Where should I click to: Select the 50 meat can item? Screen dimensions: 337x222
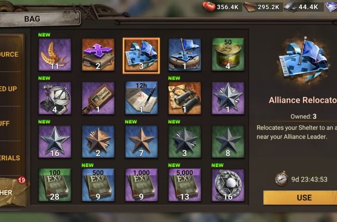click(228, 54)
